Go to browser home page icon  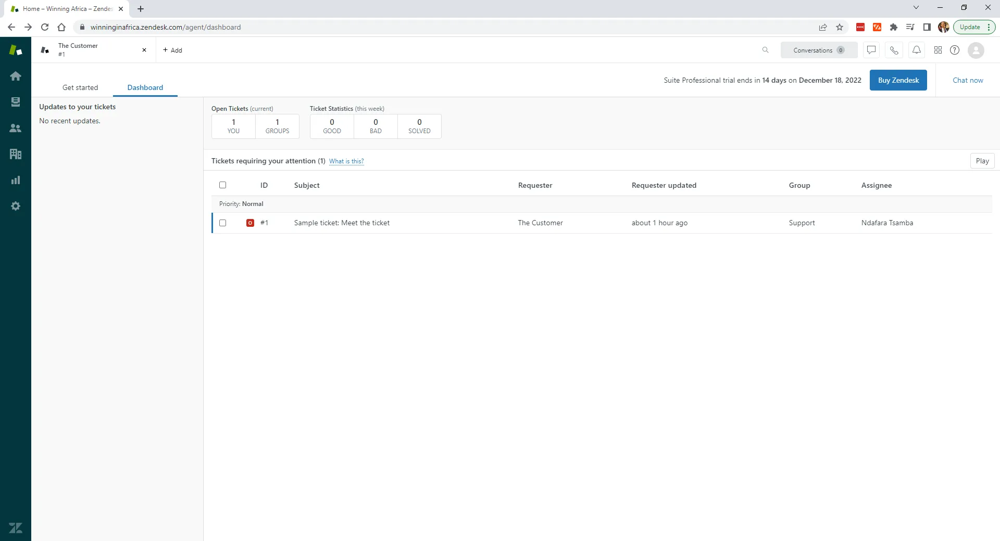point(61,27)
